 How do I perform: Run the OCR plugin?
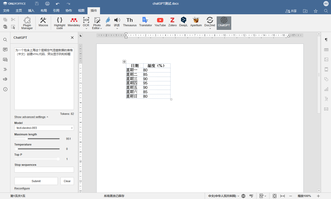86,22
